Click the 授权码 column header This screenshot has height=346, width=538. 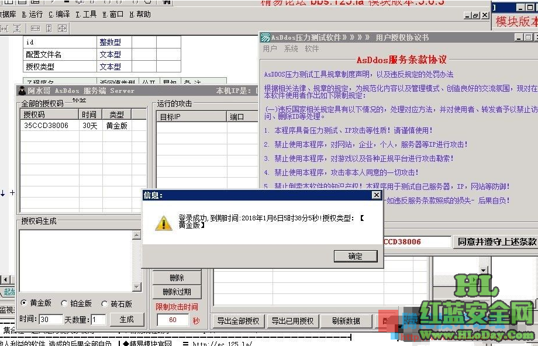point(50,114)
